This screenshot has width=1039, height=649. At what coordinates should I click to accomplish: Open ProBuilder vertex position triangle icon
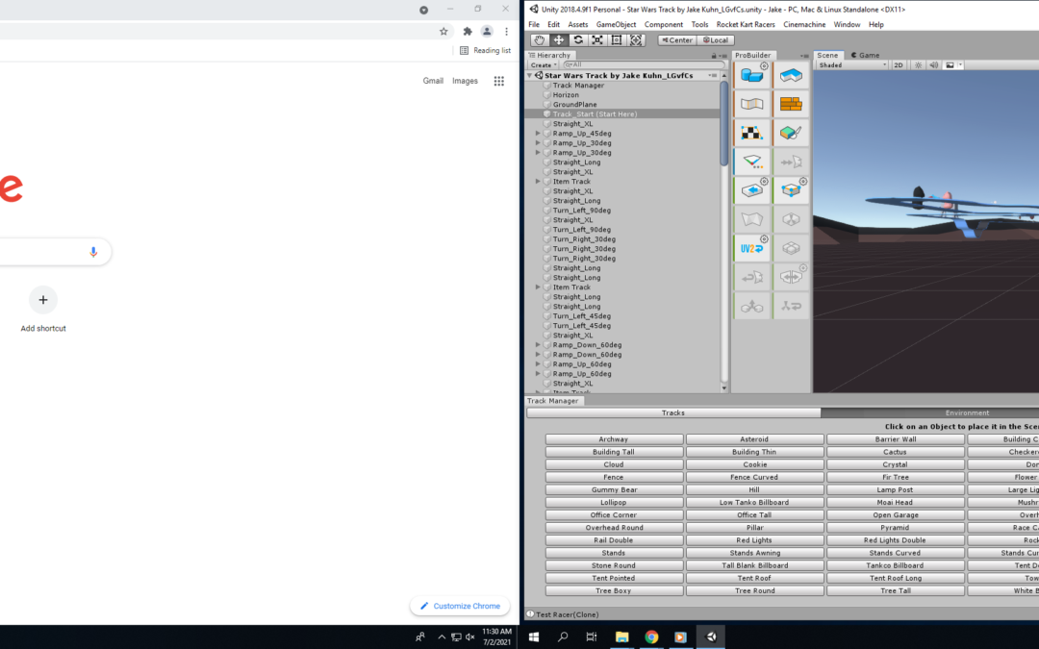[751, 162]
